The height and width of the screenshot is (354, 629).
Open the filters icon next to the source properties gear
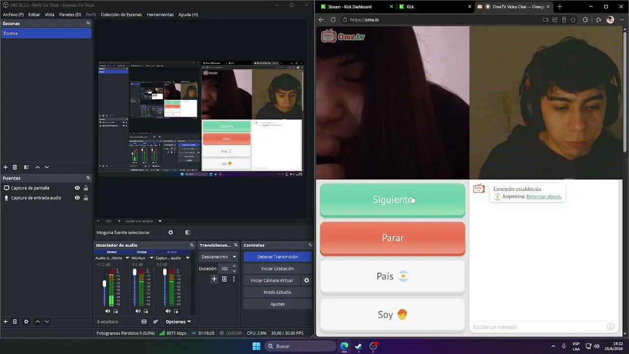pyautogui.click(x=188, y=233)
